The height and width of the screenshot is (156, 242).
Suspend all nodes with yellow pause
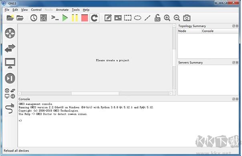click(75, 18)
